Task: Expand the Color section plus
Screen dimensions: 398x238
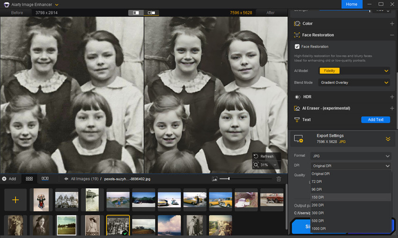Action: point(392,23)
